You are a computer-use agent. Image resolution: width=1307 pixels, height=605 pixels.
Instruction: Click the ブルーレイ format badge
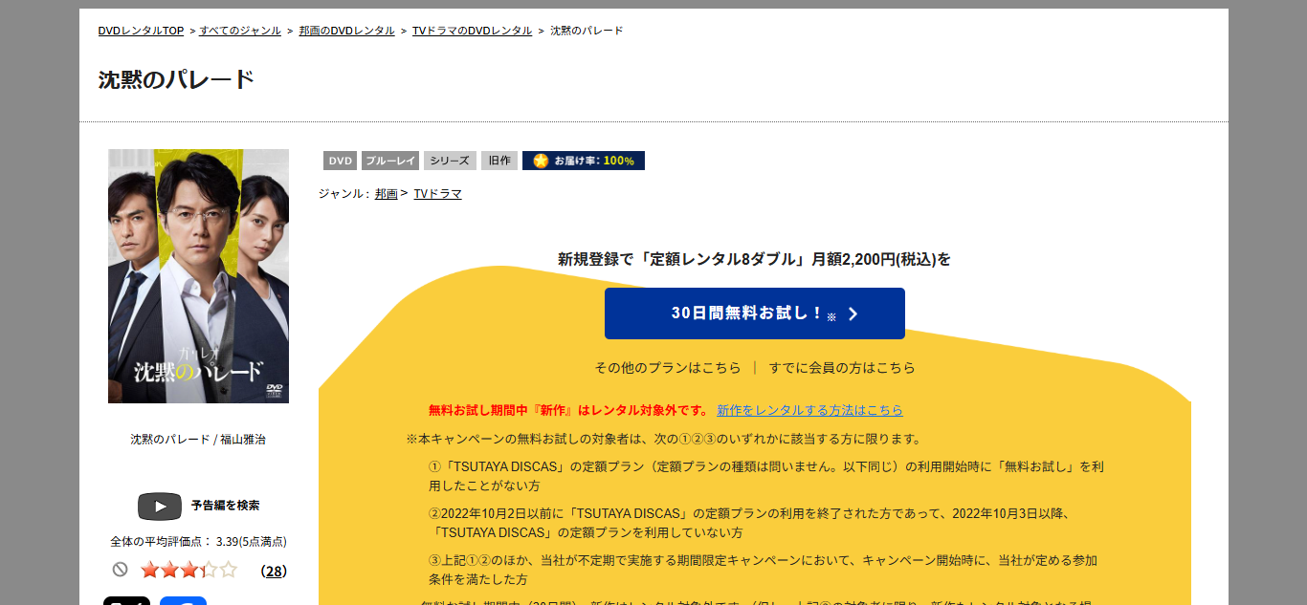coord(390,161)
